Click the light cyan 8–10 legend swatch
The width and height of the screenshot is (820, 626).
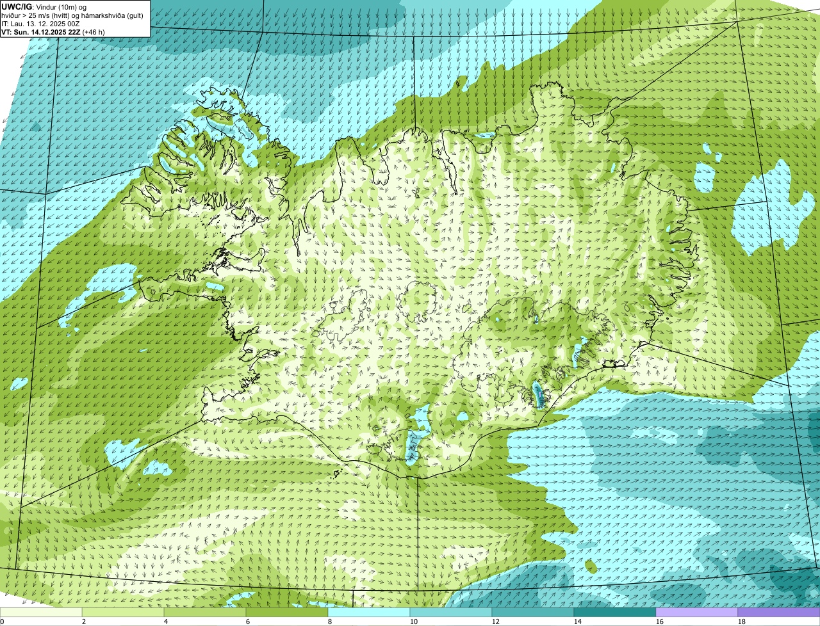[369, 613]
